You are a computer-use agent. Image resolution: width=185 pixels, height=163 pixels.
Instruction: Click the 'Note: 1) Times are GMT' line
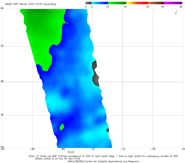pos(103,156)
